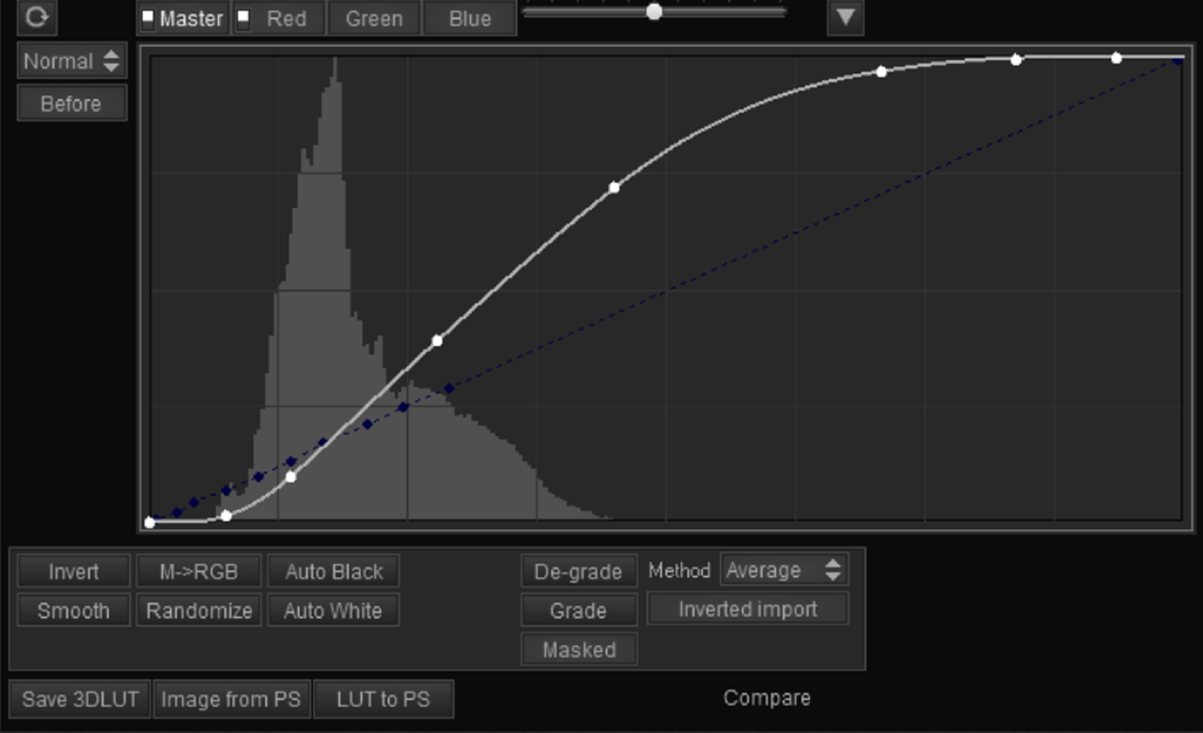Viewport: 1203px width, 733px height.
Task: Apply Auto Black
Action: pyautogui.click(x=334, y=571)
